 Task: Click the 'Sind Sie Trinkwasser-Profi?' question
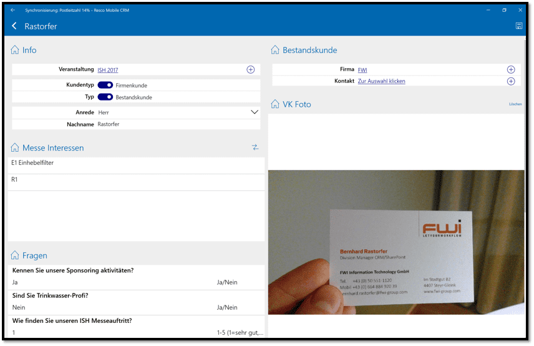click(50, 295)
